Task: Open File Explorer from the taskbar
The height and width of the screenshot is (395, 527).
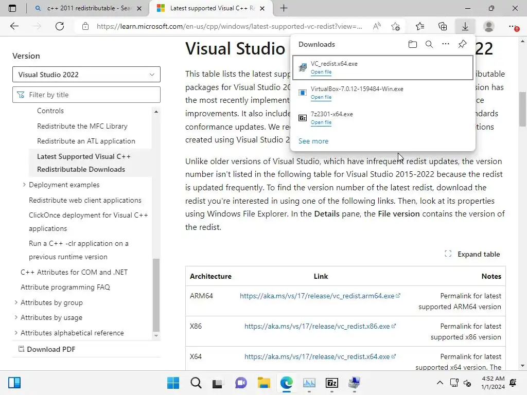Action: 264,383
